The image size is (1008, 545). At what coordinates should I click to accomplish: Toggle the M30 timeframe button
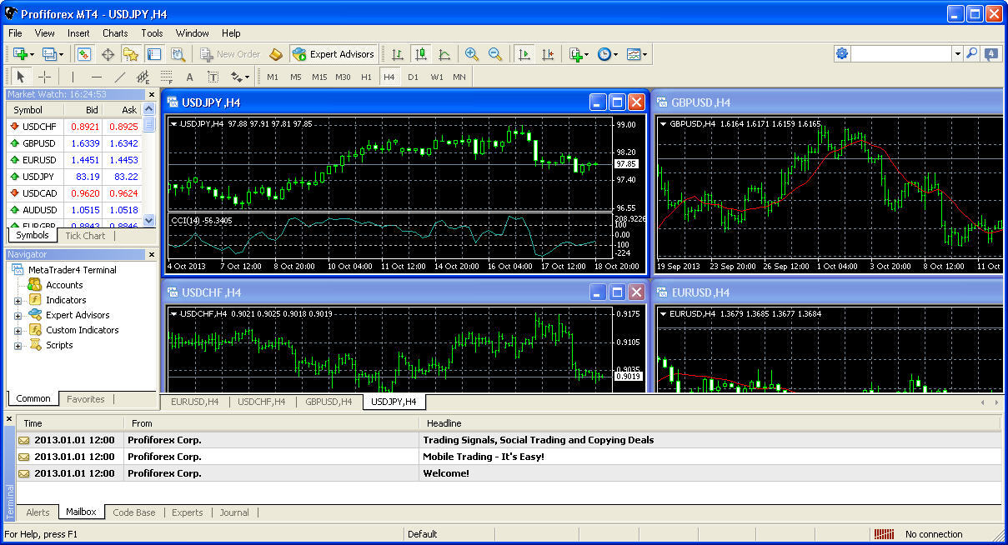pos(343,77)
